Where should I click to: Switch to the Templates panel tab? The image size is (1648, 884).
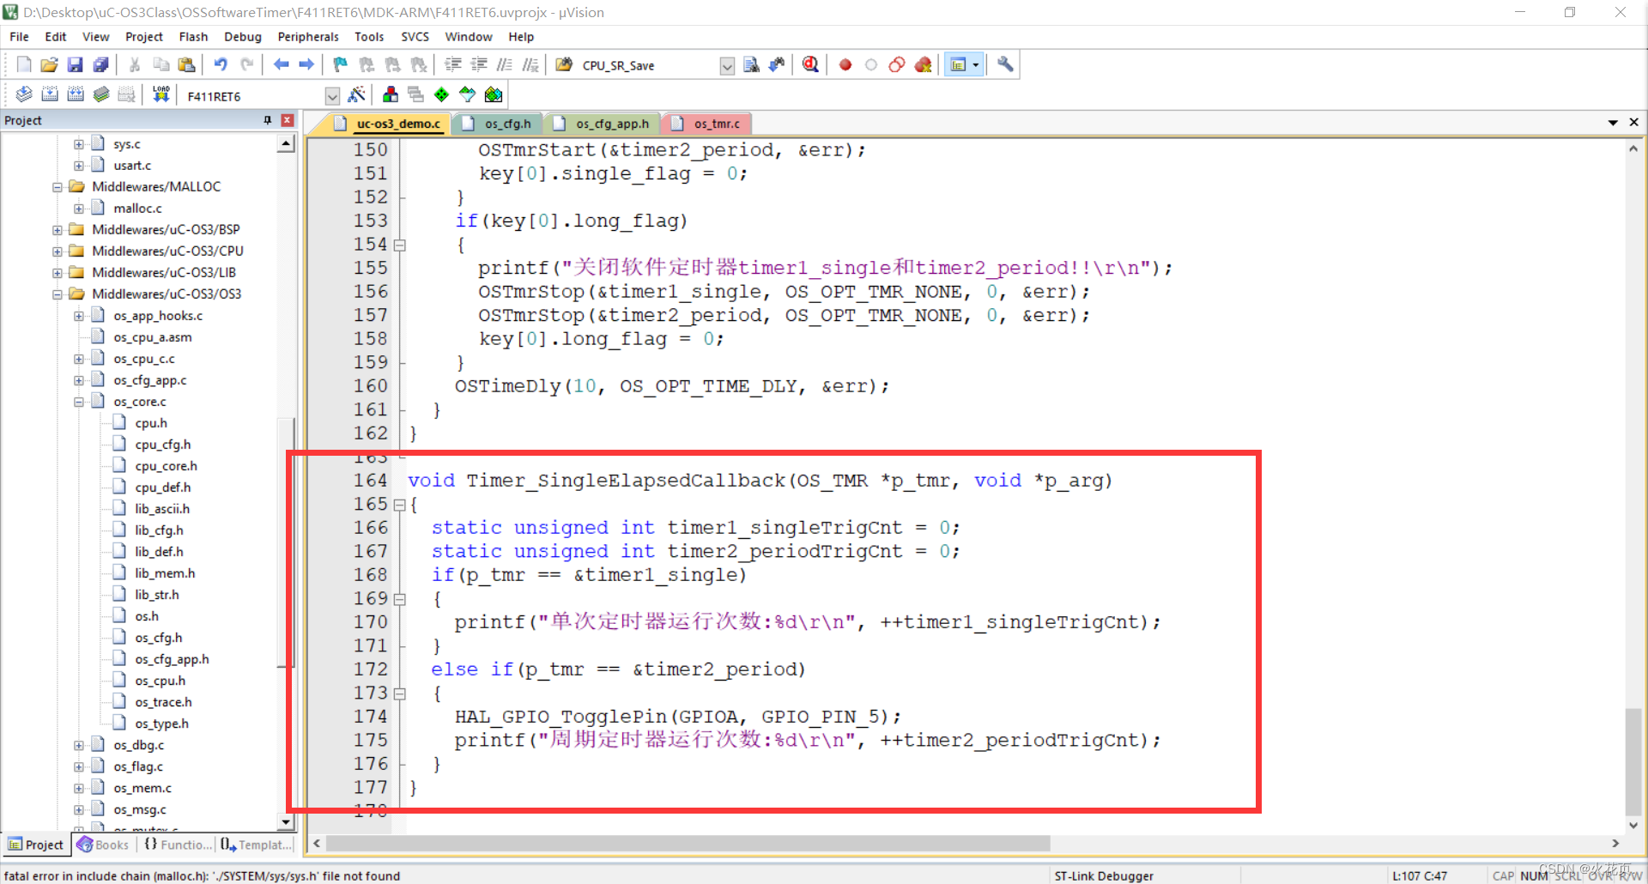click(256, 845)
